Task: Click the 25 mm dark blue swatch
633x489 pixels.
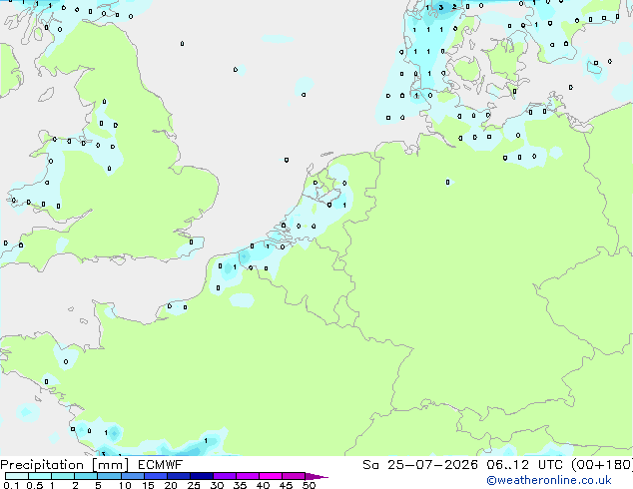Action: coord(202,476)
